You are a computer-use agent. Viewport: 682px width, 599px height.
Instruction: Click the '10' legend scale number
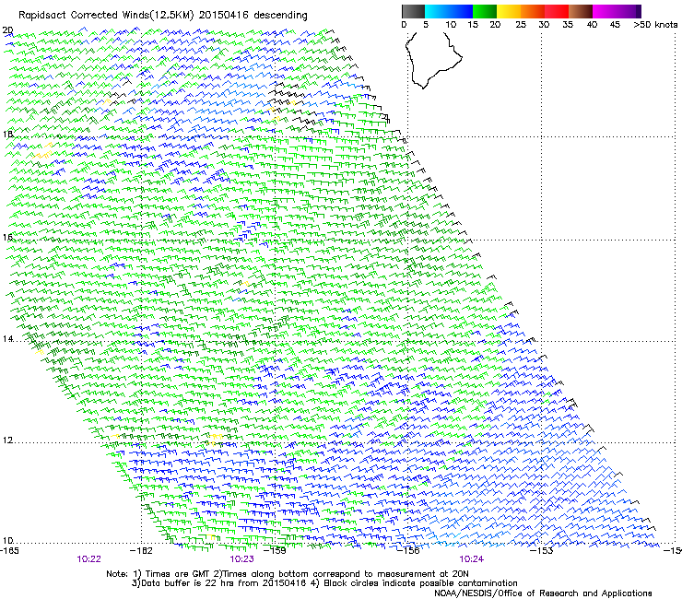(x=451, y=25)
